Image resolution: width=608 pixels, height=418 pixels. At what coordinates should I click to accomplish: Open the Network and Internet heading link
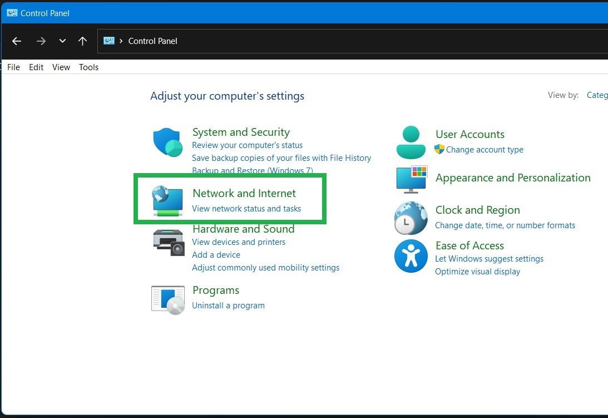tap(244, 193)
